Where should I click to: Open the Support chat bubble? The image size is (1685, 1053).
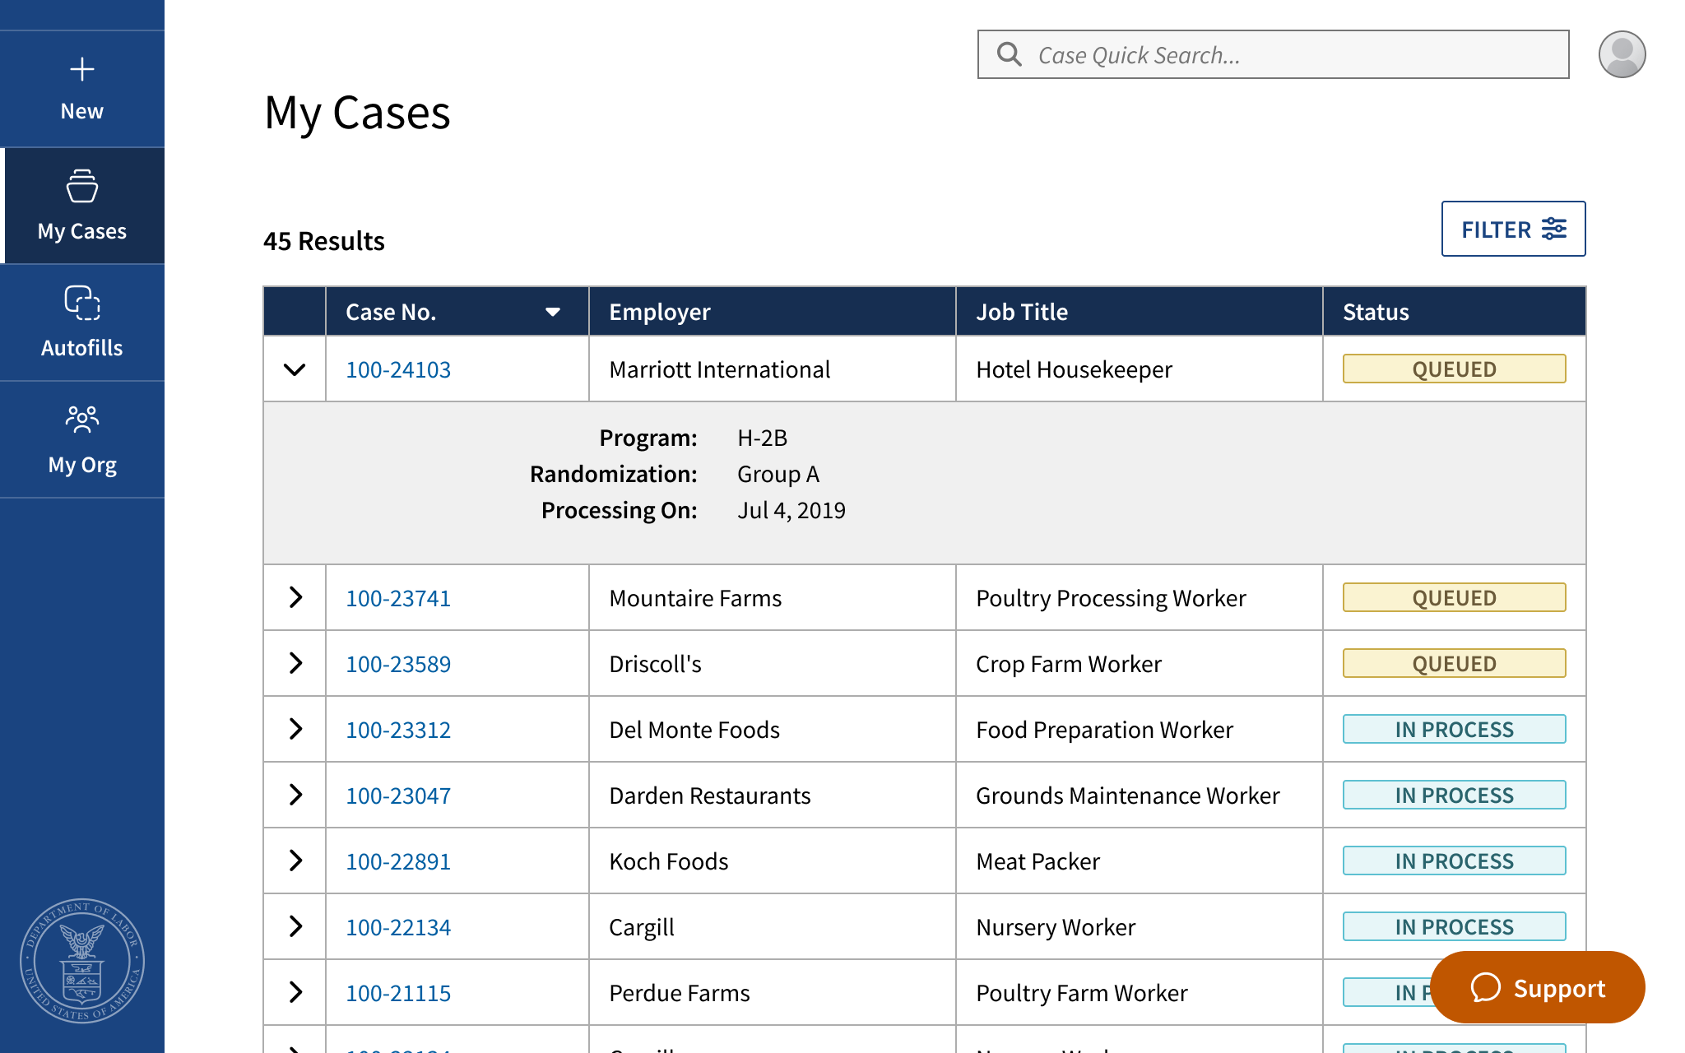point(1538,987)
